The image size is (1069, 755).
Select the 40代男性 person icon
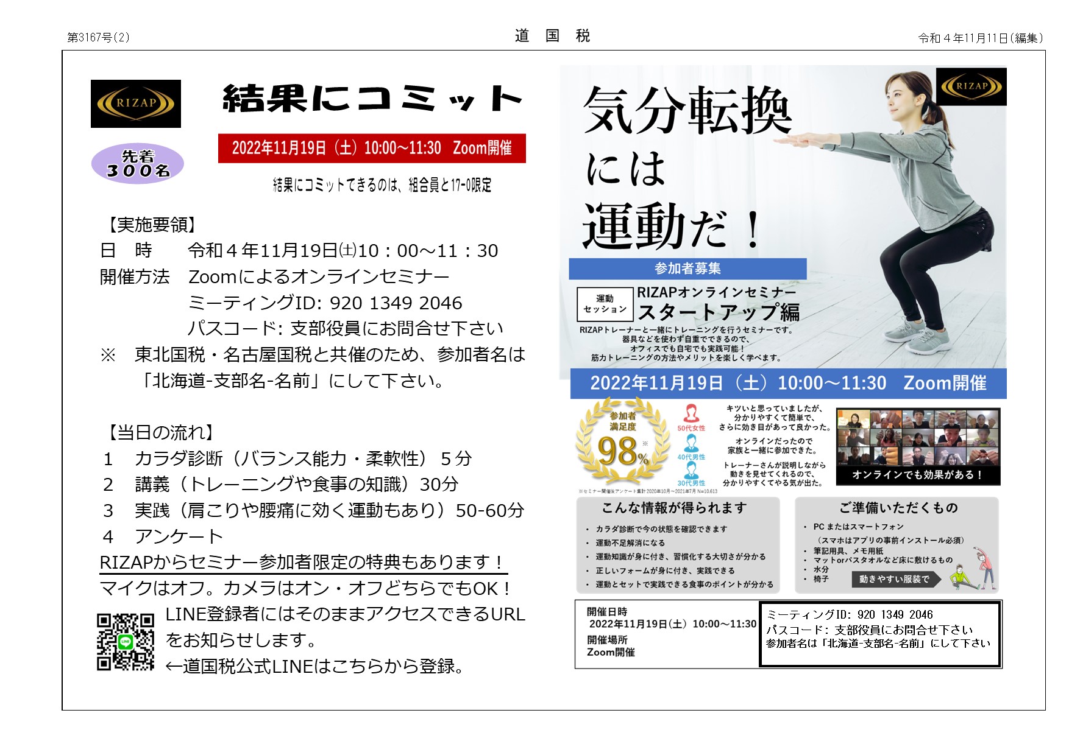tap(691, 443)
